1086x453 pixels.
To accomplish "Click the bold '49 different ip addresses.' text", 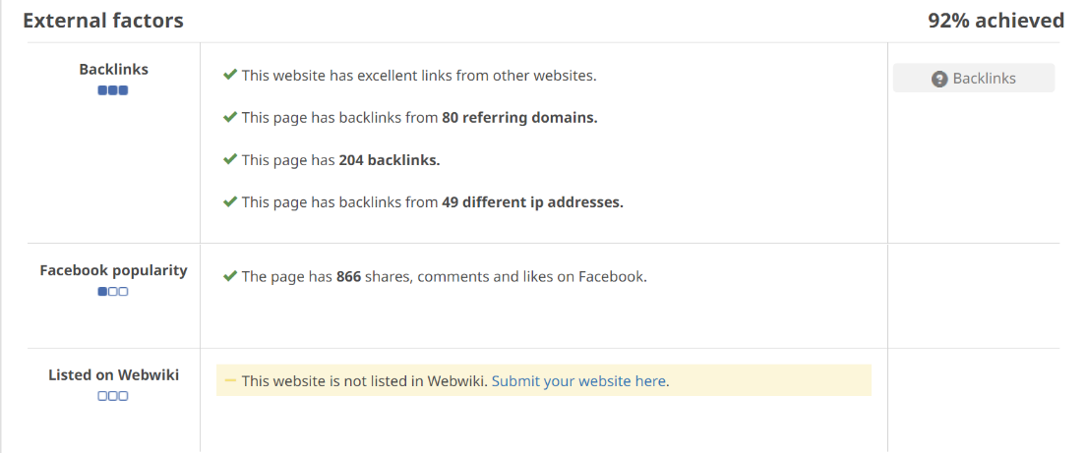I will pos(532,202).
